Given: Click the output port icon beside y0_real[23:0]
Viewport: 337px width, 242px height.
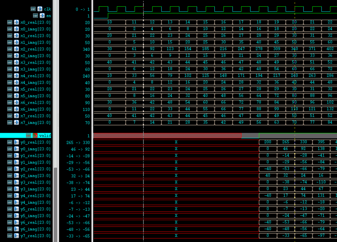Looking at the screenshot, I should point(16,142).
